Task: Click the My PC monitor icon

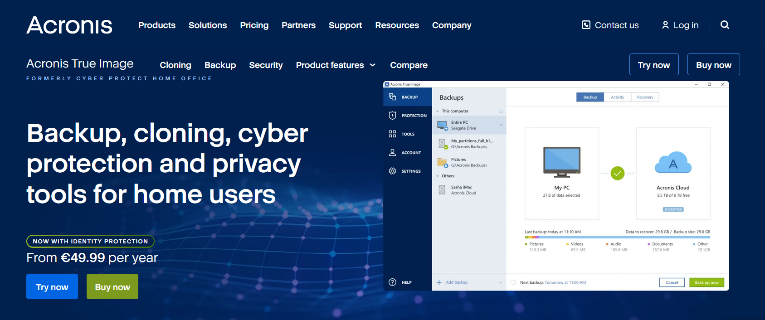Action: pyautogui.click(x=561, y=162)
